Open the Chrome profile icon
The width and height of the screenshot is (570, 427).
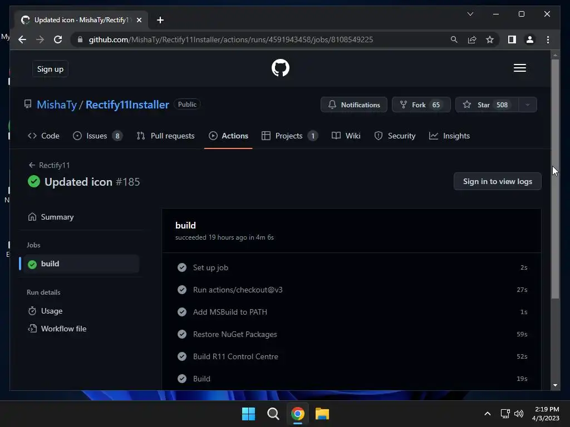(530, 39)
